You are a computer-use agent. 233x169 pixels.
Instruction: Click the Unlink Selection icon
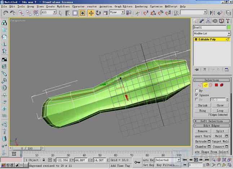(x=29, y=13)
